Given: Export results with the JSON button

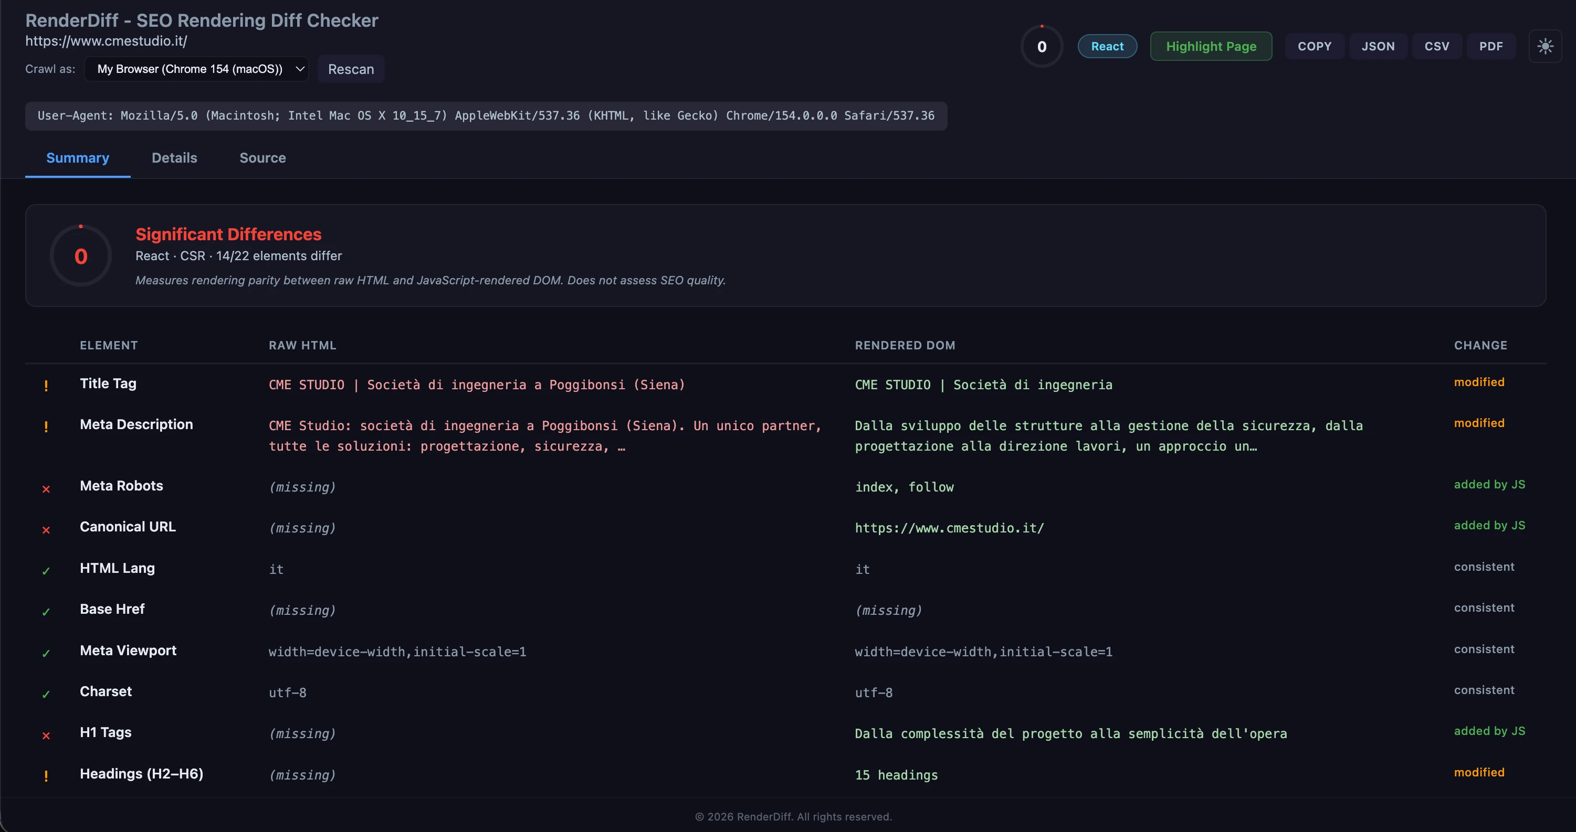Looking at the screenshot, I should click(1378, 47).
